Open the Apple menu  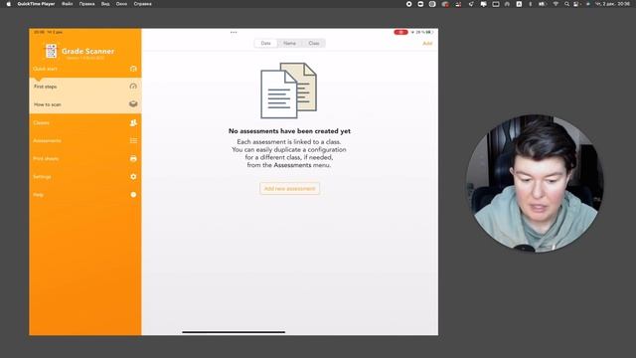[9, 4]
